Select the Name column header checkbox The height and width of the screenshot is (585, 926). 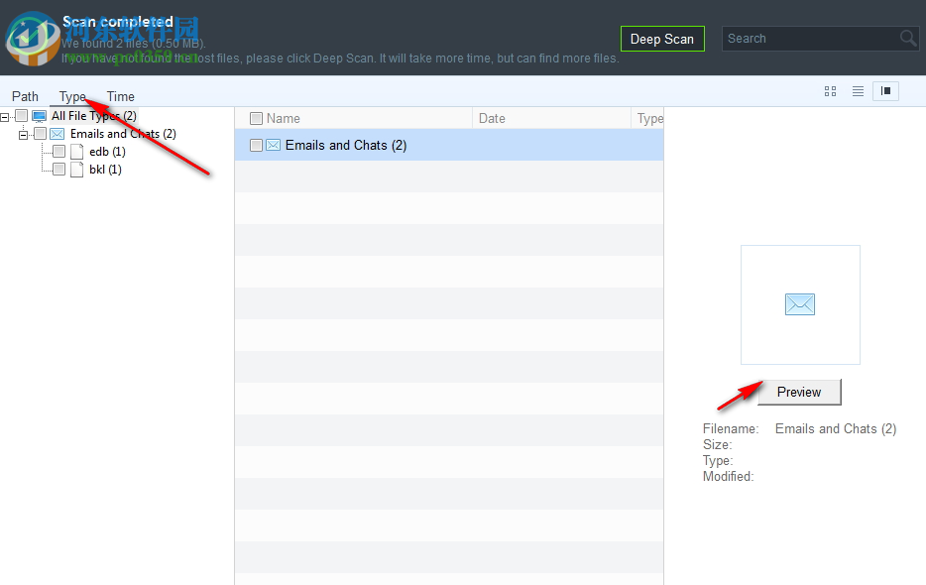(255, 117)
